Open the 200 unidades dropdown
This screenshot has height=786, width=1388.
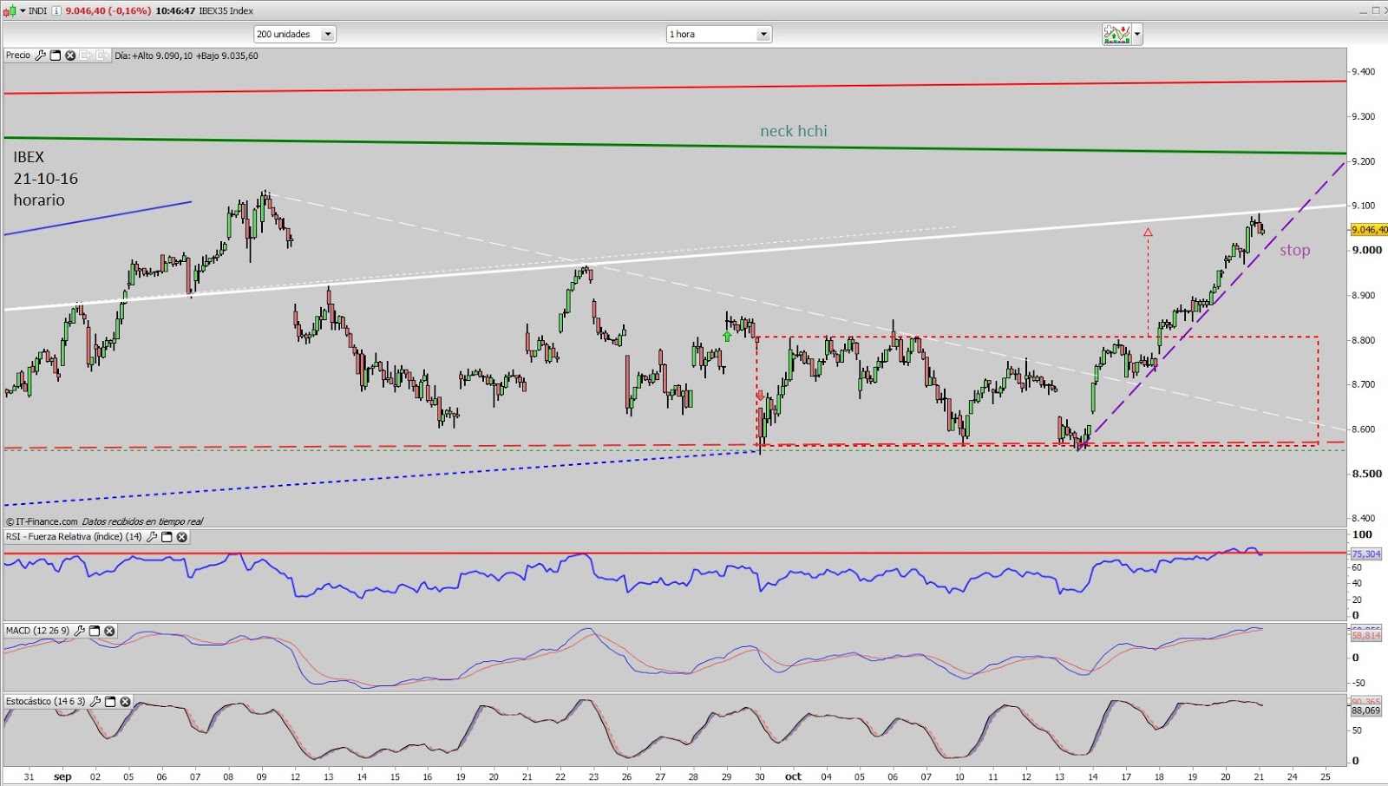(x=295, y=34)
